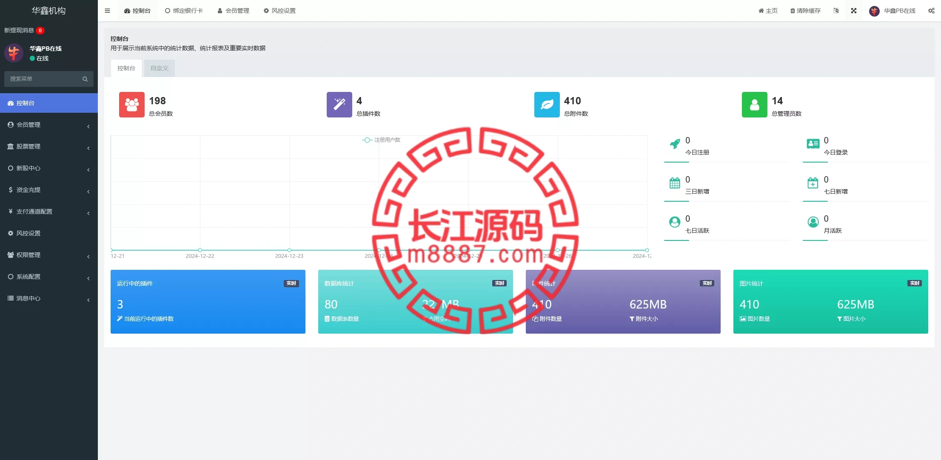The height and width of the screenshot is (460, 941).
Task: Expand the 消息中心 sidebar menu
Action: pos(49,298)
